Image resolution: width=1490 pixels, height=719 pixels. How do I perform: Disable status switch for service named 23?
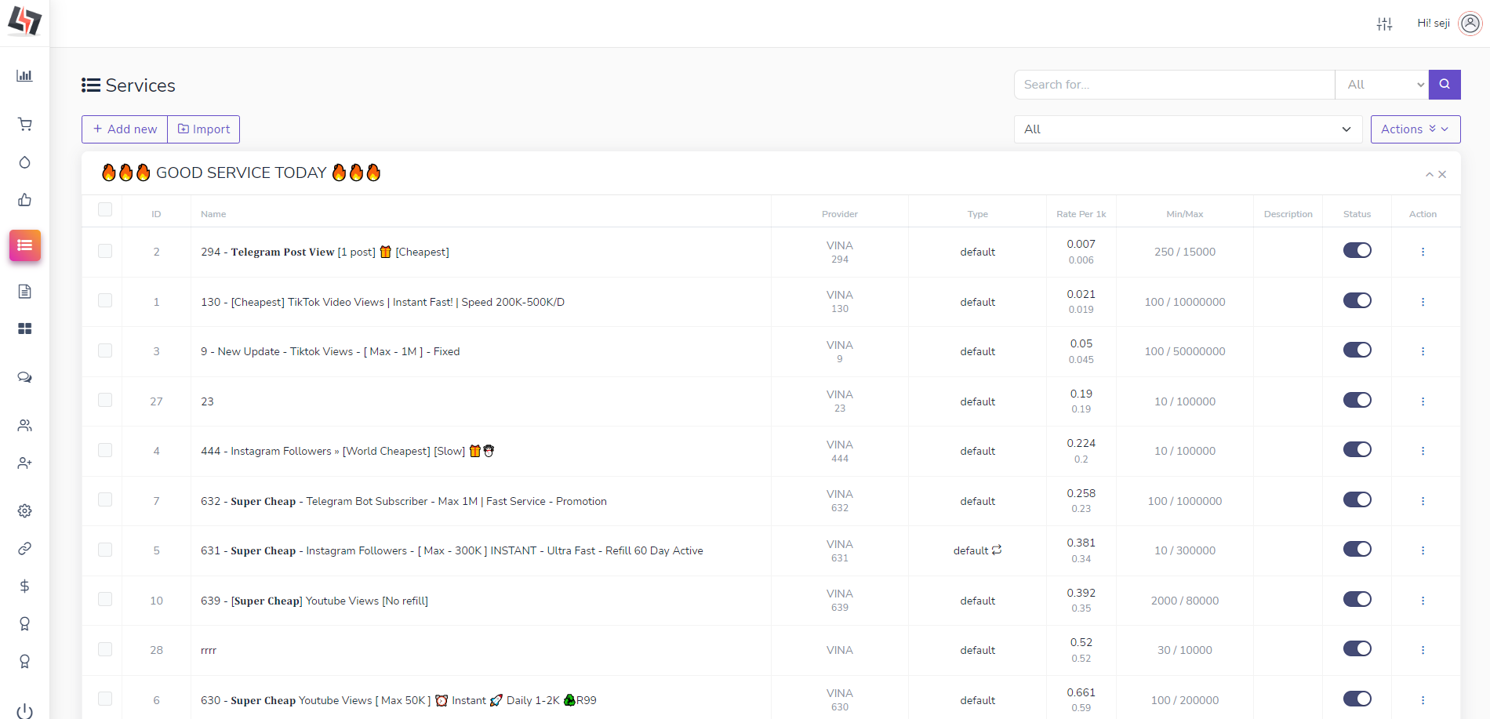click(x=1357, y=400)
